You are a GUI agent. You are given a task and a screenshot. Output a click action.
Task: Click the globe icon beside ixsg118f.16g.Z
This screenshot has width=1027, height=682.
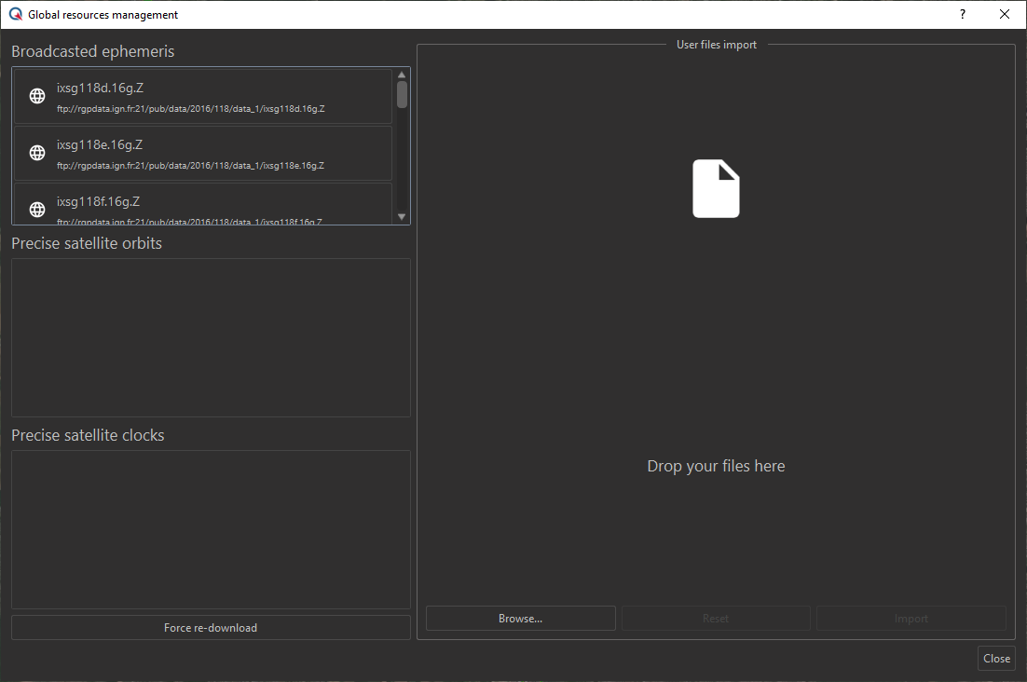pos(37,210)
